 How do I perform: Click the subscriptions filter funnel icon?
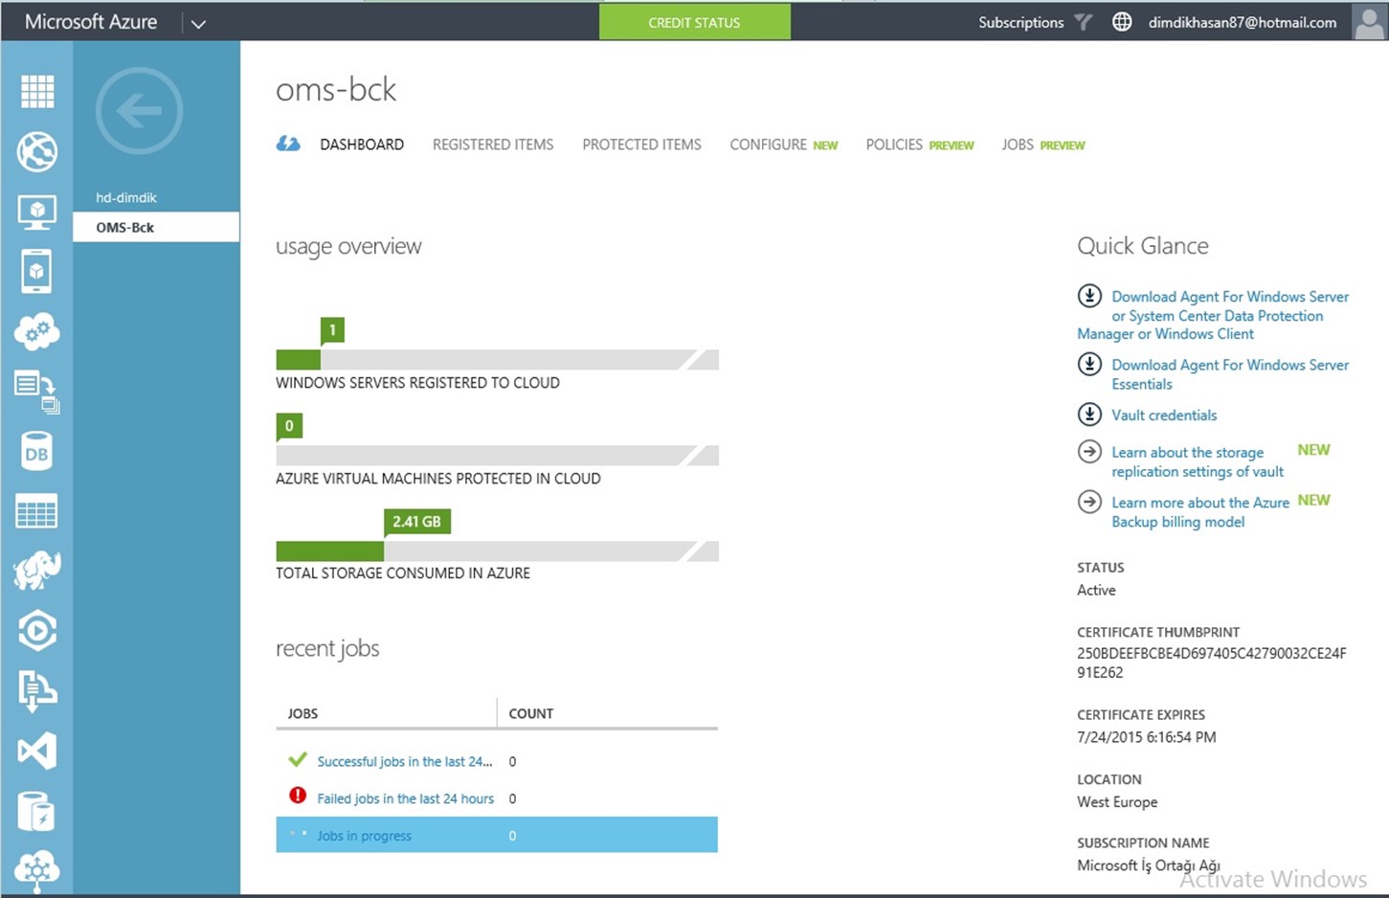[x=1083, y=22]
